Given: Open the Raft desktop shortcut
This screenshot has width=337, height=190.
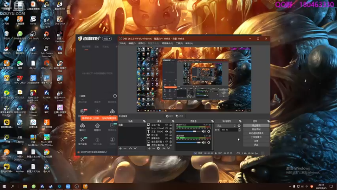Looking at the screenshot, I should 60,80.
